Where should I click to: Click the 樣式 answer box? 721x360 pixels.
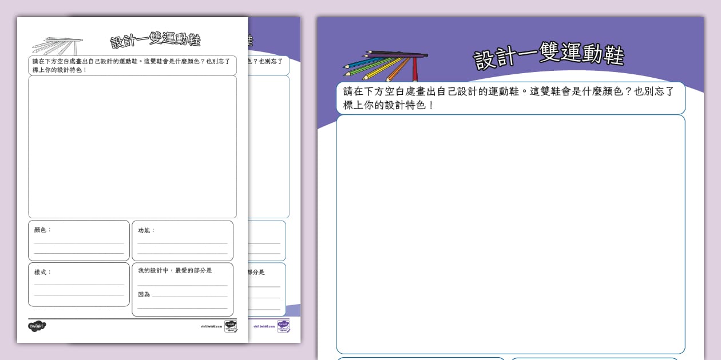pyautogui.click(x=79, y=284)
